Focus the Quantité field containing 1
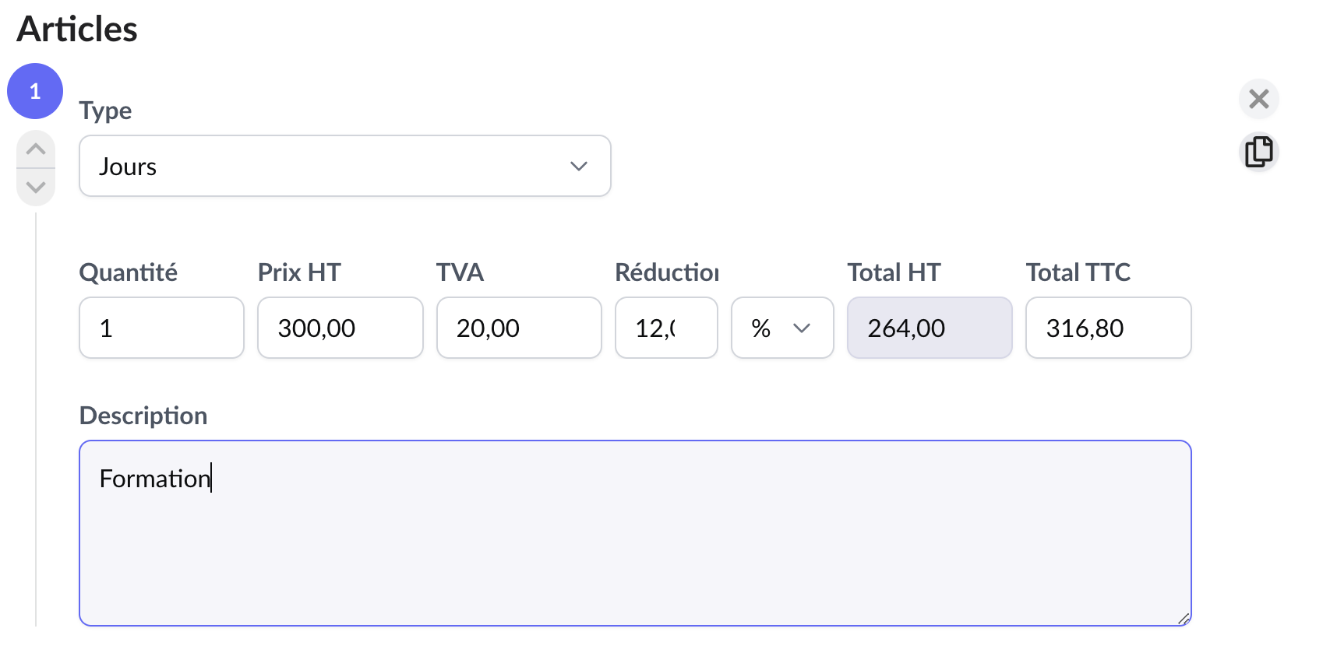Viewport: 1323px width, 660px height. coord(161,328)
